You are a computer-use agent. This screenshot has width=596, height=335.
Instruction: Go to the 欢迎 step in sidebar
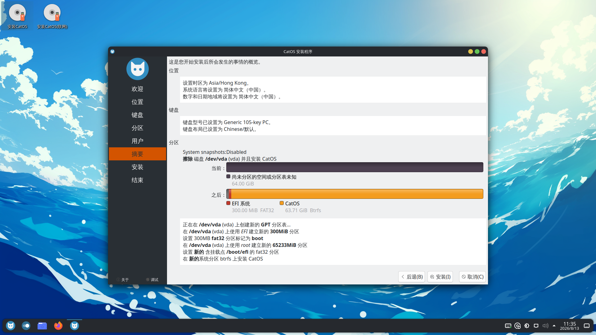point(138,89)
